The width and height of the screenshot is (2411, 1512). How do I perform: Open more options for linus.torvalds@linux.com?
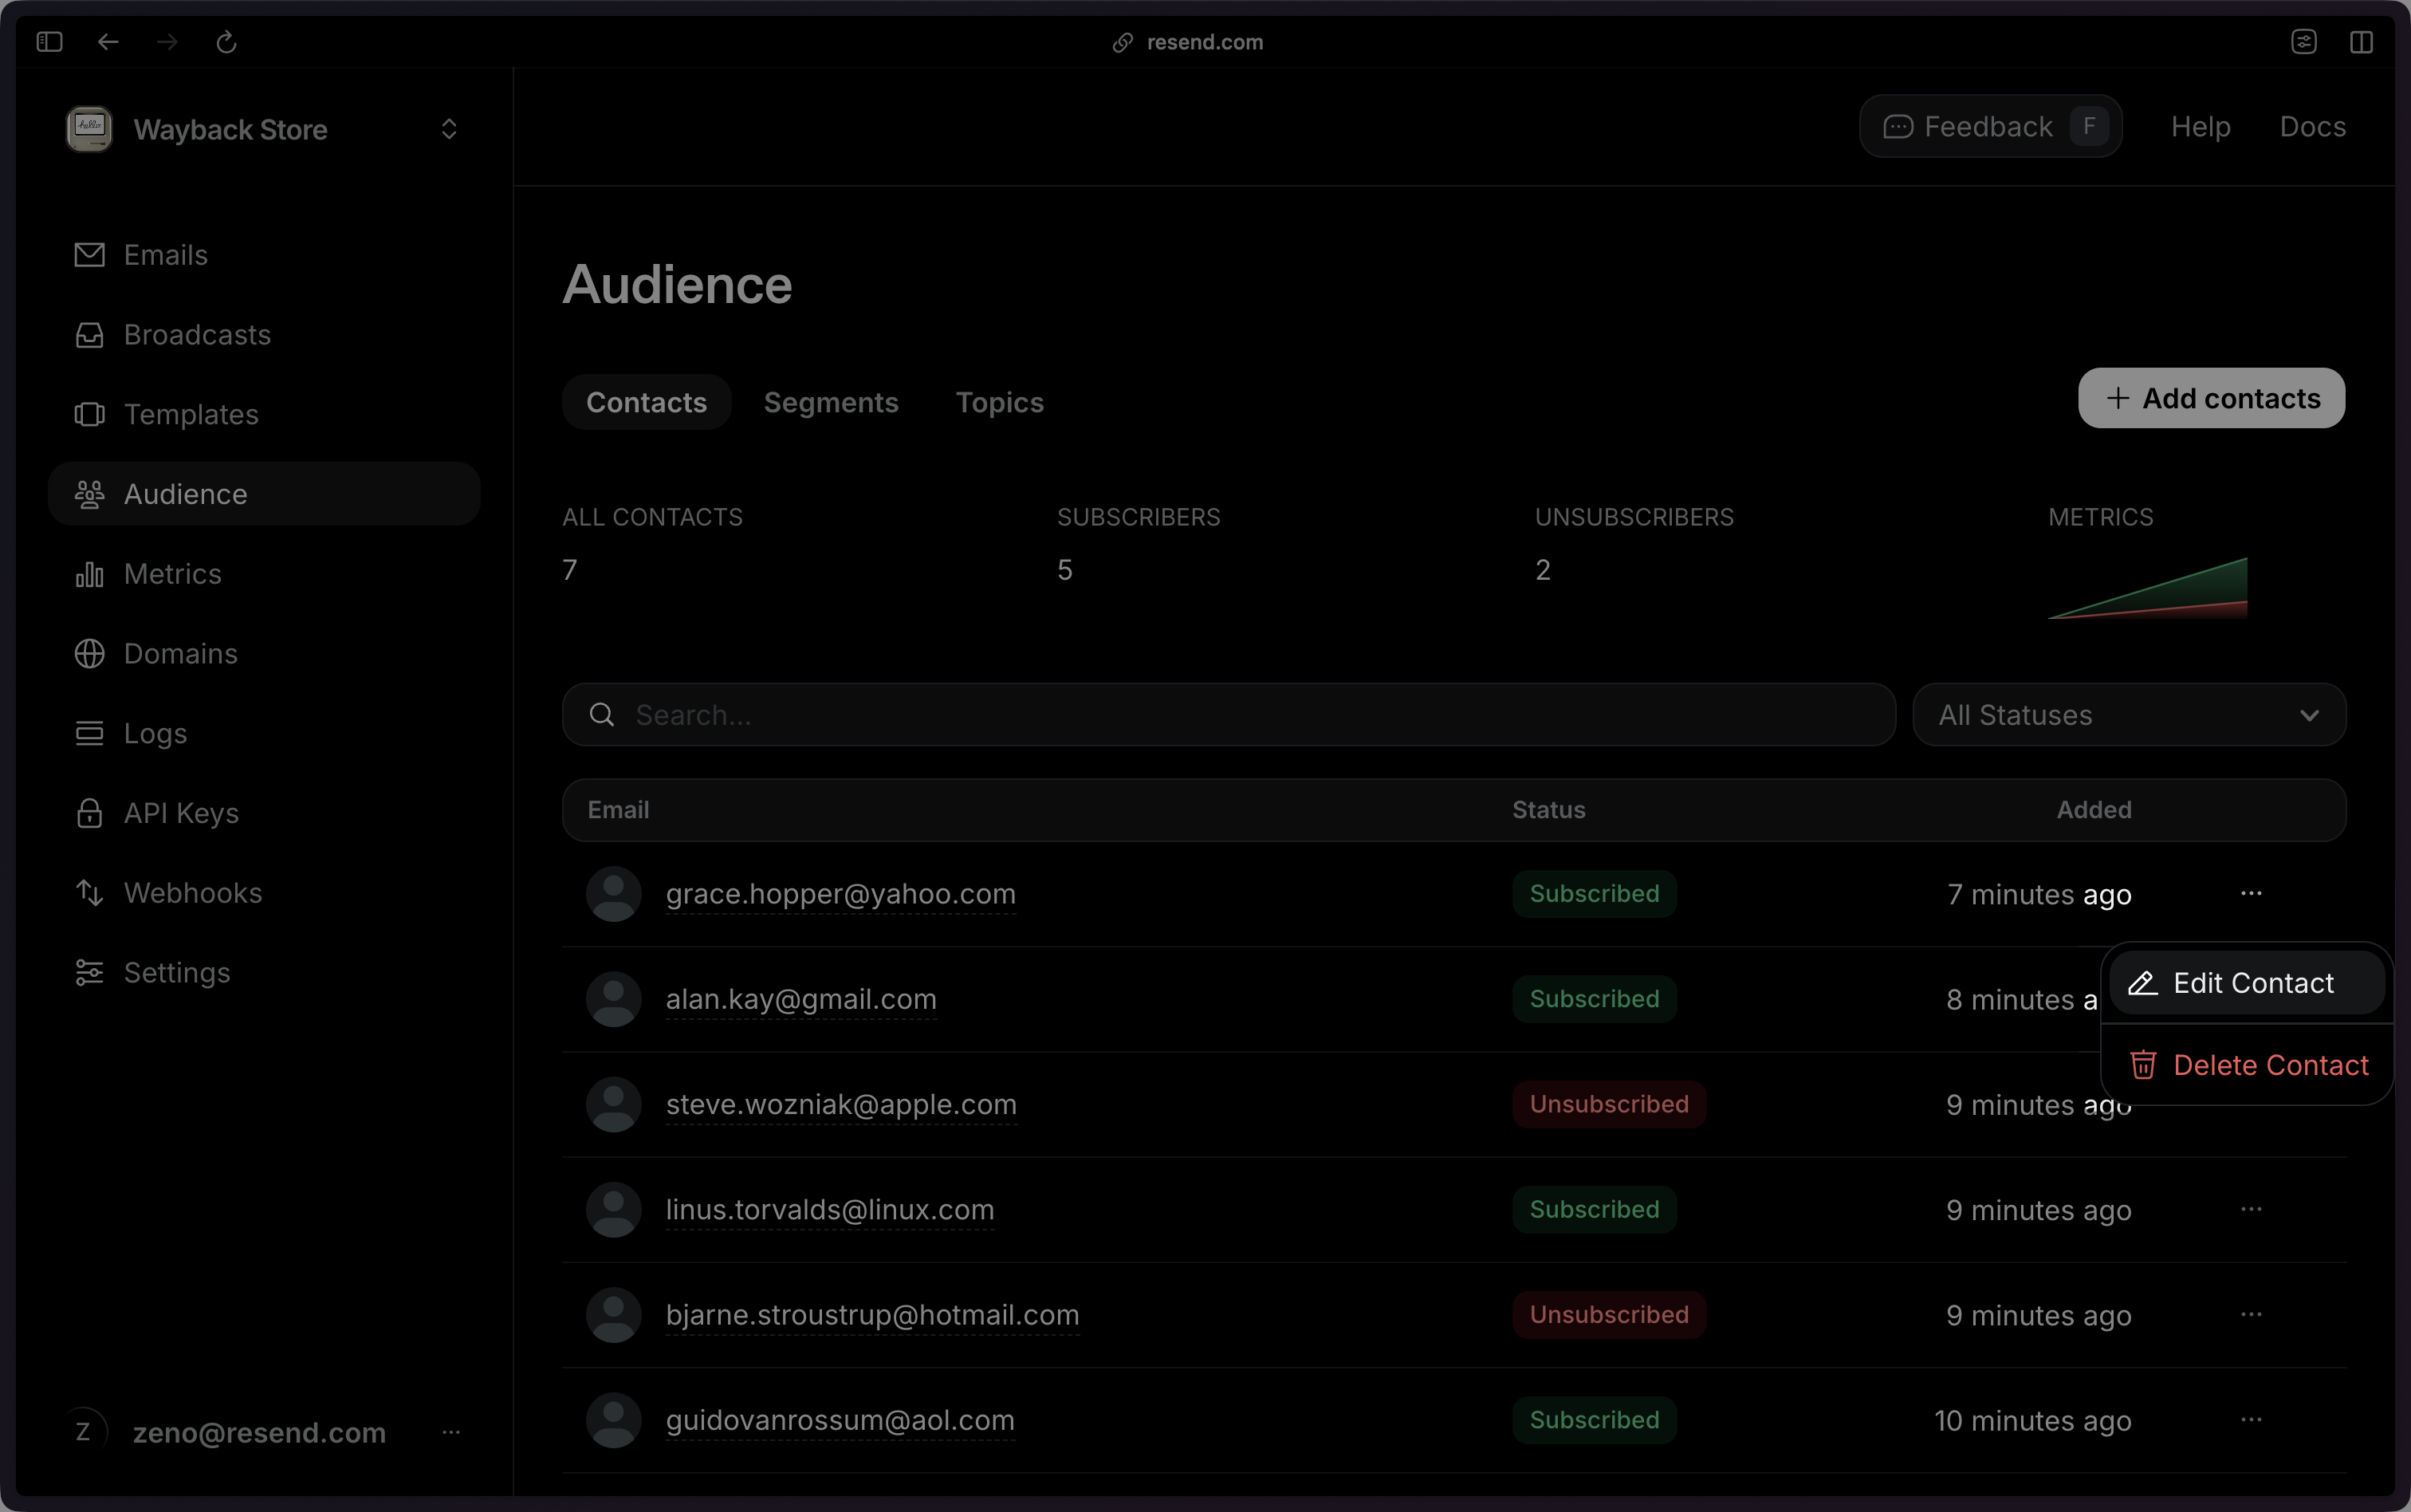[x=2250, y=1209]
